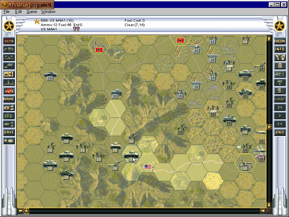
Task: Click the horizontal scrollbar left arrow
Action: (21, 211)
